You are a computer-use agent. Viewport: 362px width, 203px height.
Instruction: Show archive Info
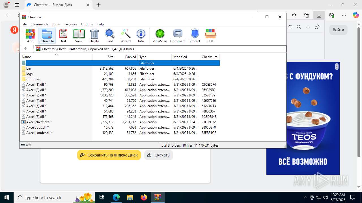click(141, 36)
